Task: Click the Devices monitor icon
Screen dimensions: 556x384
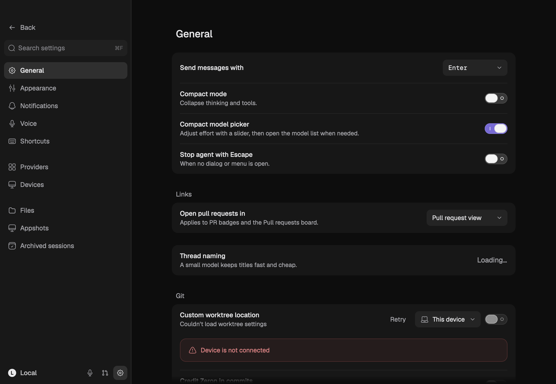Action: point(12,185)
